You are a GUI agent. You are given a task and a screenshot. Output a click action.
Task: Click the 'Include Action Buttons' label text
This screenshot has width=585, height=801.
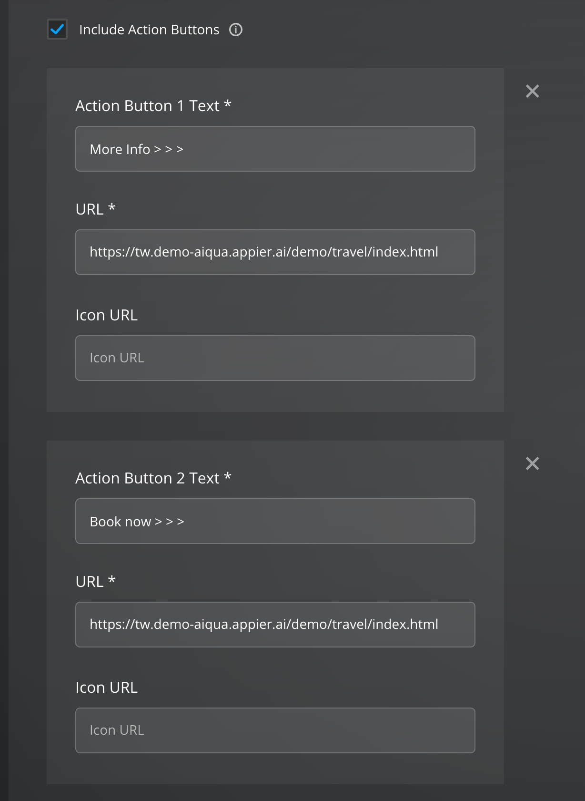pos(149,30)
